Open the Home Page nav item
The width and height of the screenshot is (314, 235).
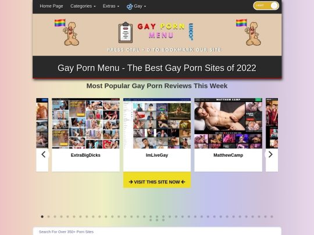[x=52, y=6]
